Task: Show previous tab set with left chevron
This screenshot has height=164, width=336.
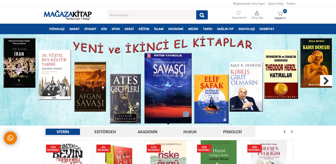Action: pyautogui.click(x=285, y=132)
